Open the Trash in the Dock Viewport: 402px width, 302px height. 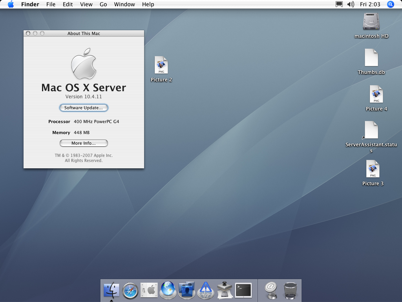pos(291,291)
